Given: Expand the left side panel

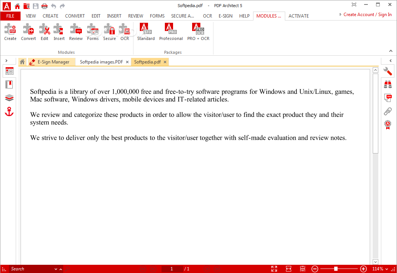Looking at the screenshot, I should [x=7, y=61].
